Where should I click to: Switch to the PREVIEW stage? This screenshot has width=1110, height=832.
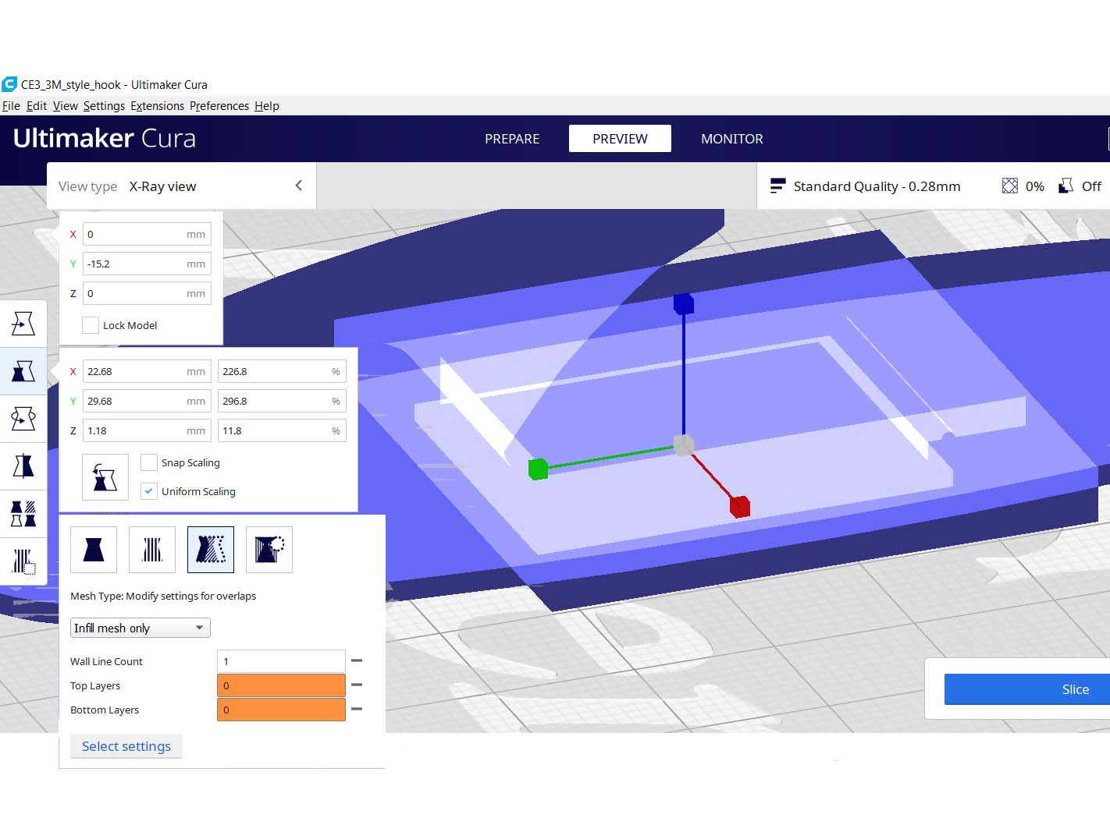(620, 139)
